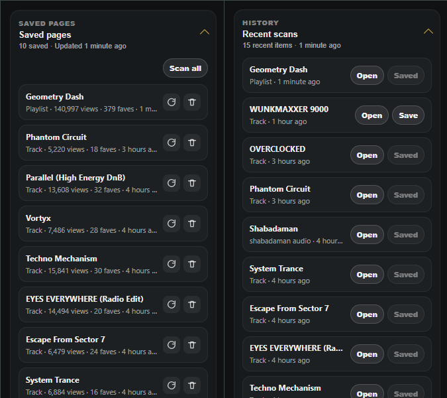Delete Parallel (High Energy DnB) entry
The height and width of the screenshot is (398, 447).
192,183
